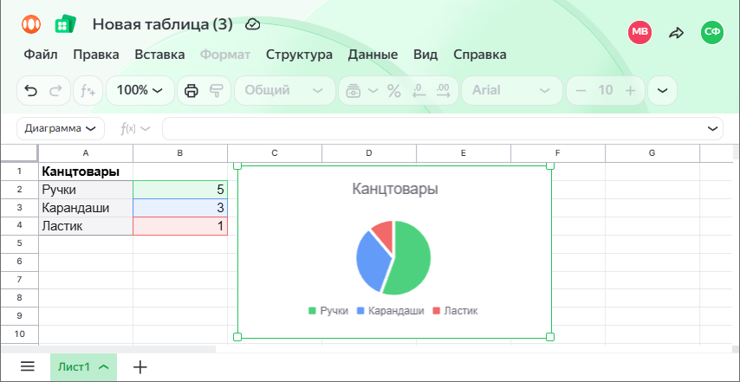Open the Данные menu
This screenshot has width=740, height=382.
pyautogui.click(x=373, y=55)
